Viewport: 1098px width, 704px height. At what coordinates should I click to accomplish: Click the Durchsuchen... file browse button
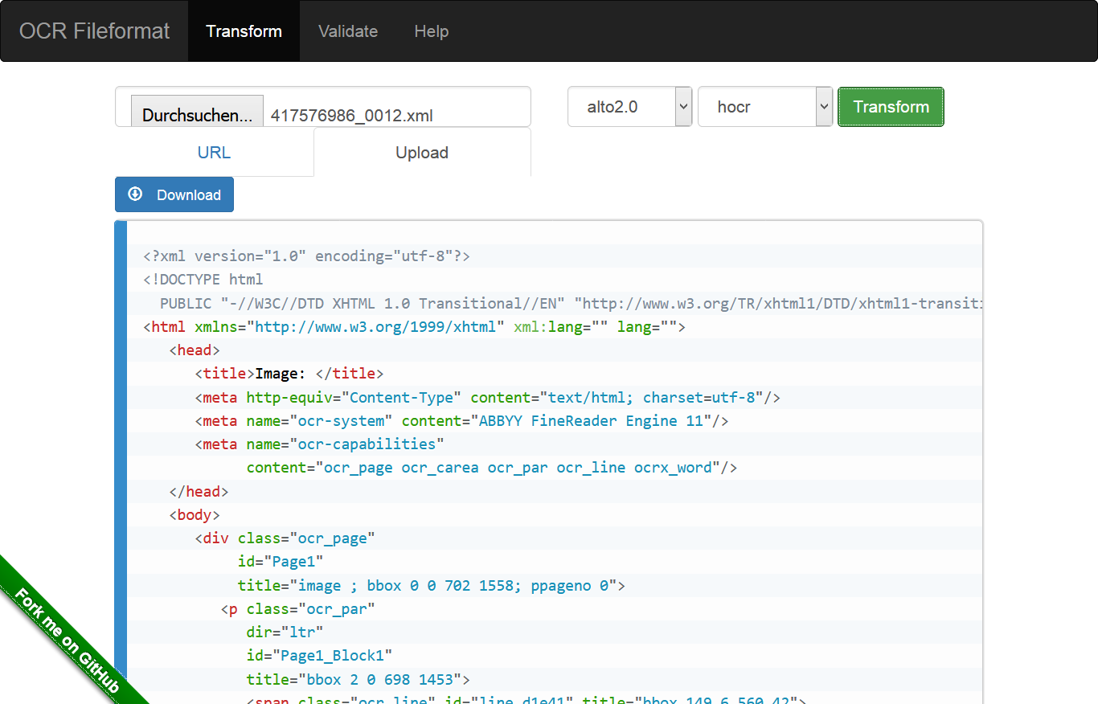click(x=197, y=115)
